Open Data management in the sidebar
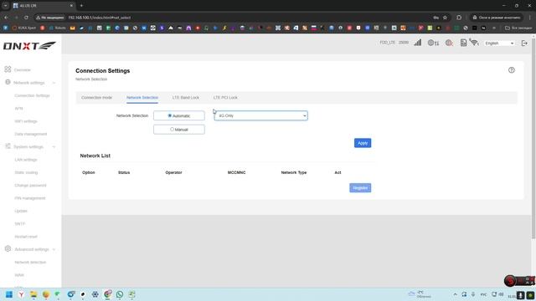 coord(31,134)
